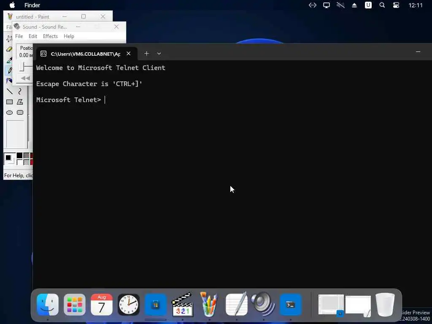432x324 pixels.
Task: Open Clock app in the dock
Action: tap(129, 305)
